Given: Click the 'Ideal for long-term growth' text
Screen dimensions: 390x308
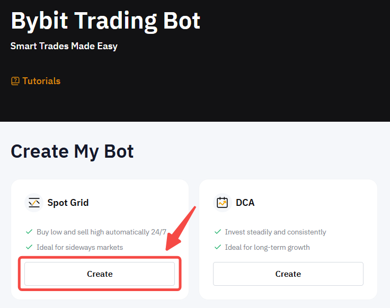Looking at the screenshot, I should (x=267, y=247).
